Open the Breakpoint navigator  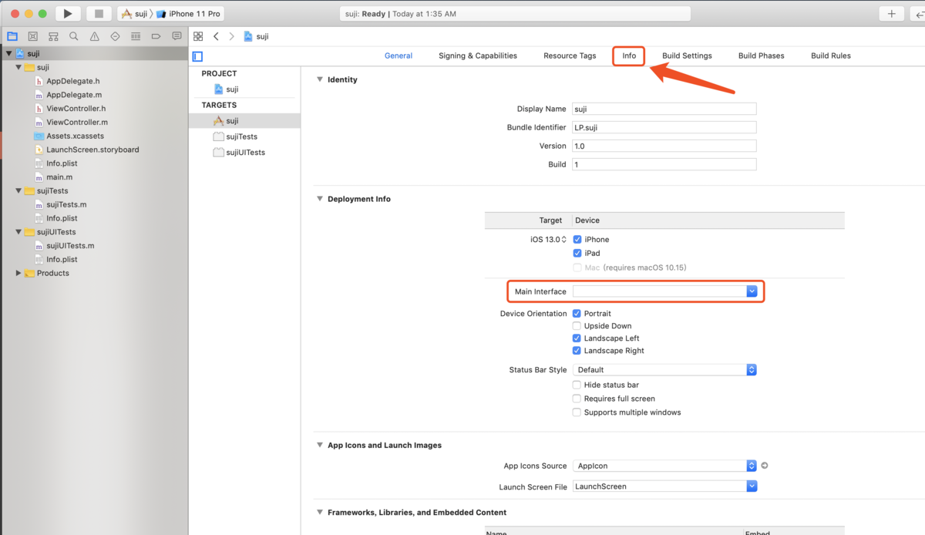tap(156, 36)
